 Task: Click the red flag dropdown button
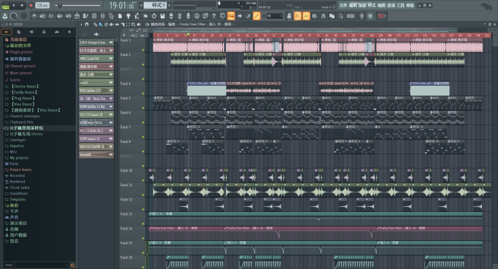382,16
